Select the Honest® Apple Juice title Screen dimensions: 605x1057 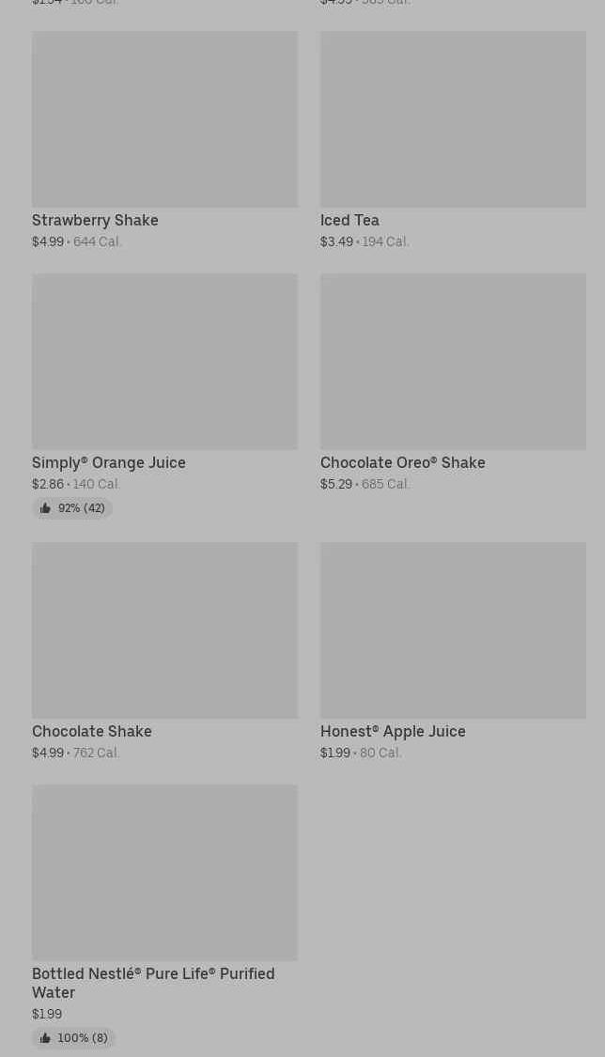point(393,731)
